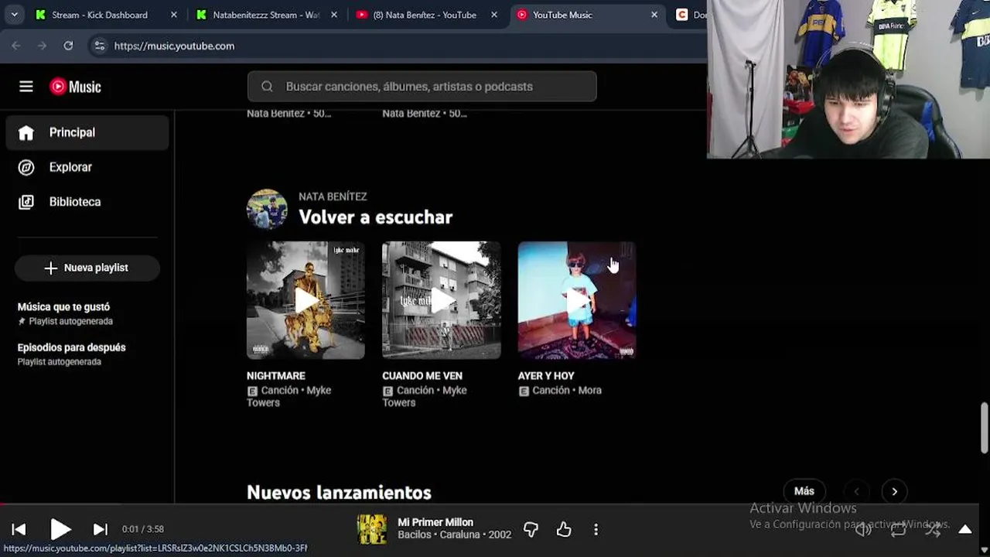Close the YouTube Music tab
The width and height of the screenshot is (990, 557).
click(654, 15)
